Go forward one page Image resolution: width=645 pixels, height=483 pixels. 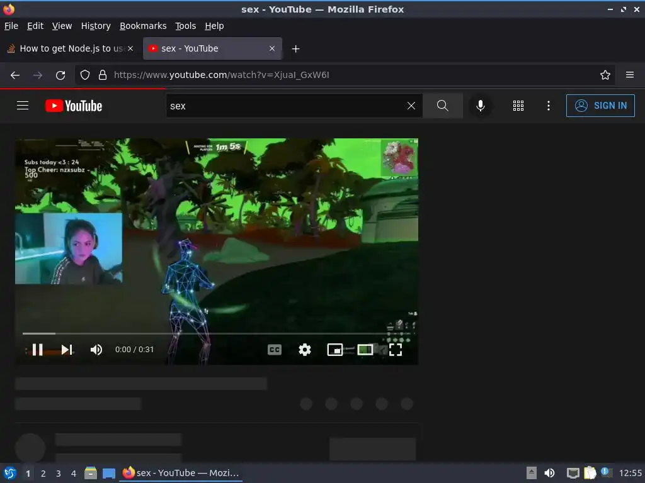click(x=38, y=75)
